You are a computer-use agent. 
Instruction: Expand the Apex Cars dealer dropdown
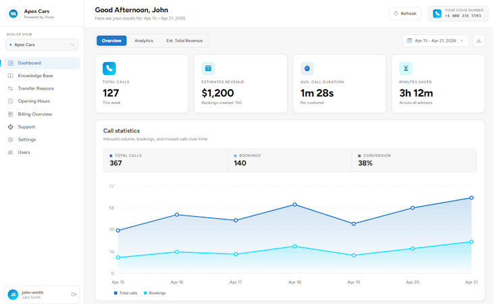(42, 45)
